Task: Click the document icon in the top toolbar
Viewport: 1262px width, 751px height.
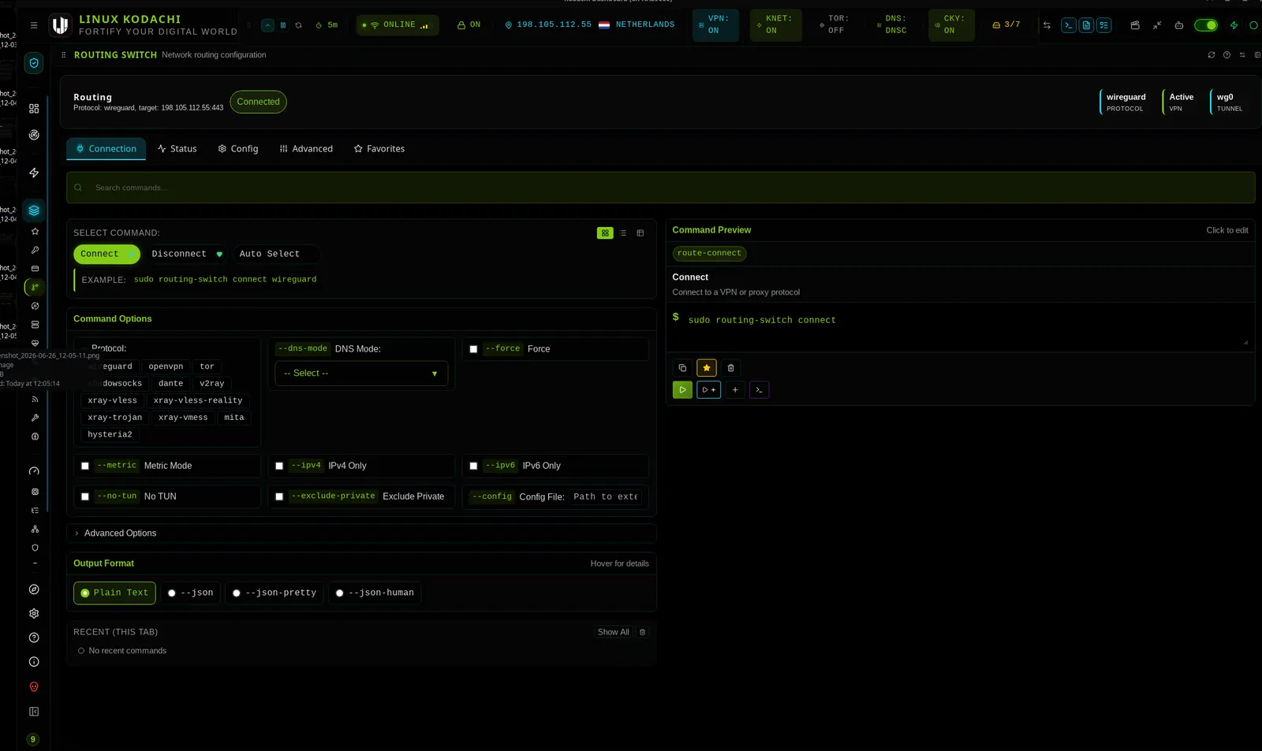Action: point(1086,25)
